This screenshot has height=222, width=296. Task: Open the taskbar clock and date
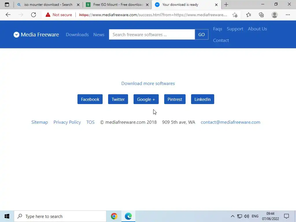(x=270, y=216)
